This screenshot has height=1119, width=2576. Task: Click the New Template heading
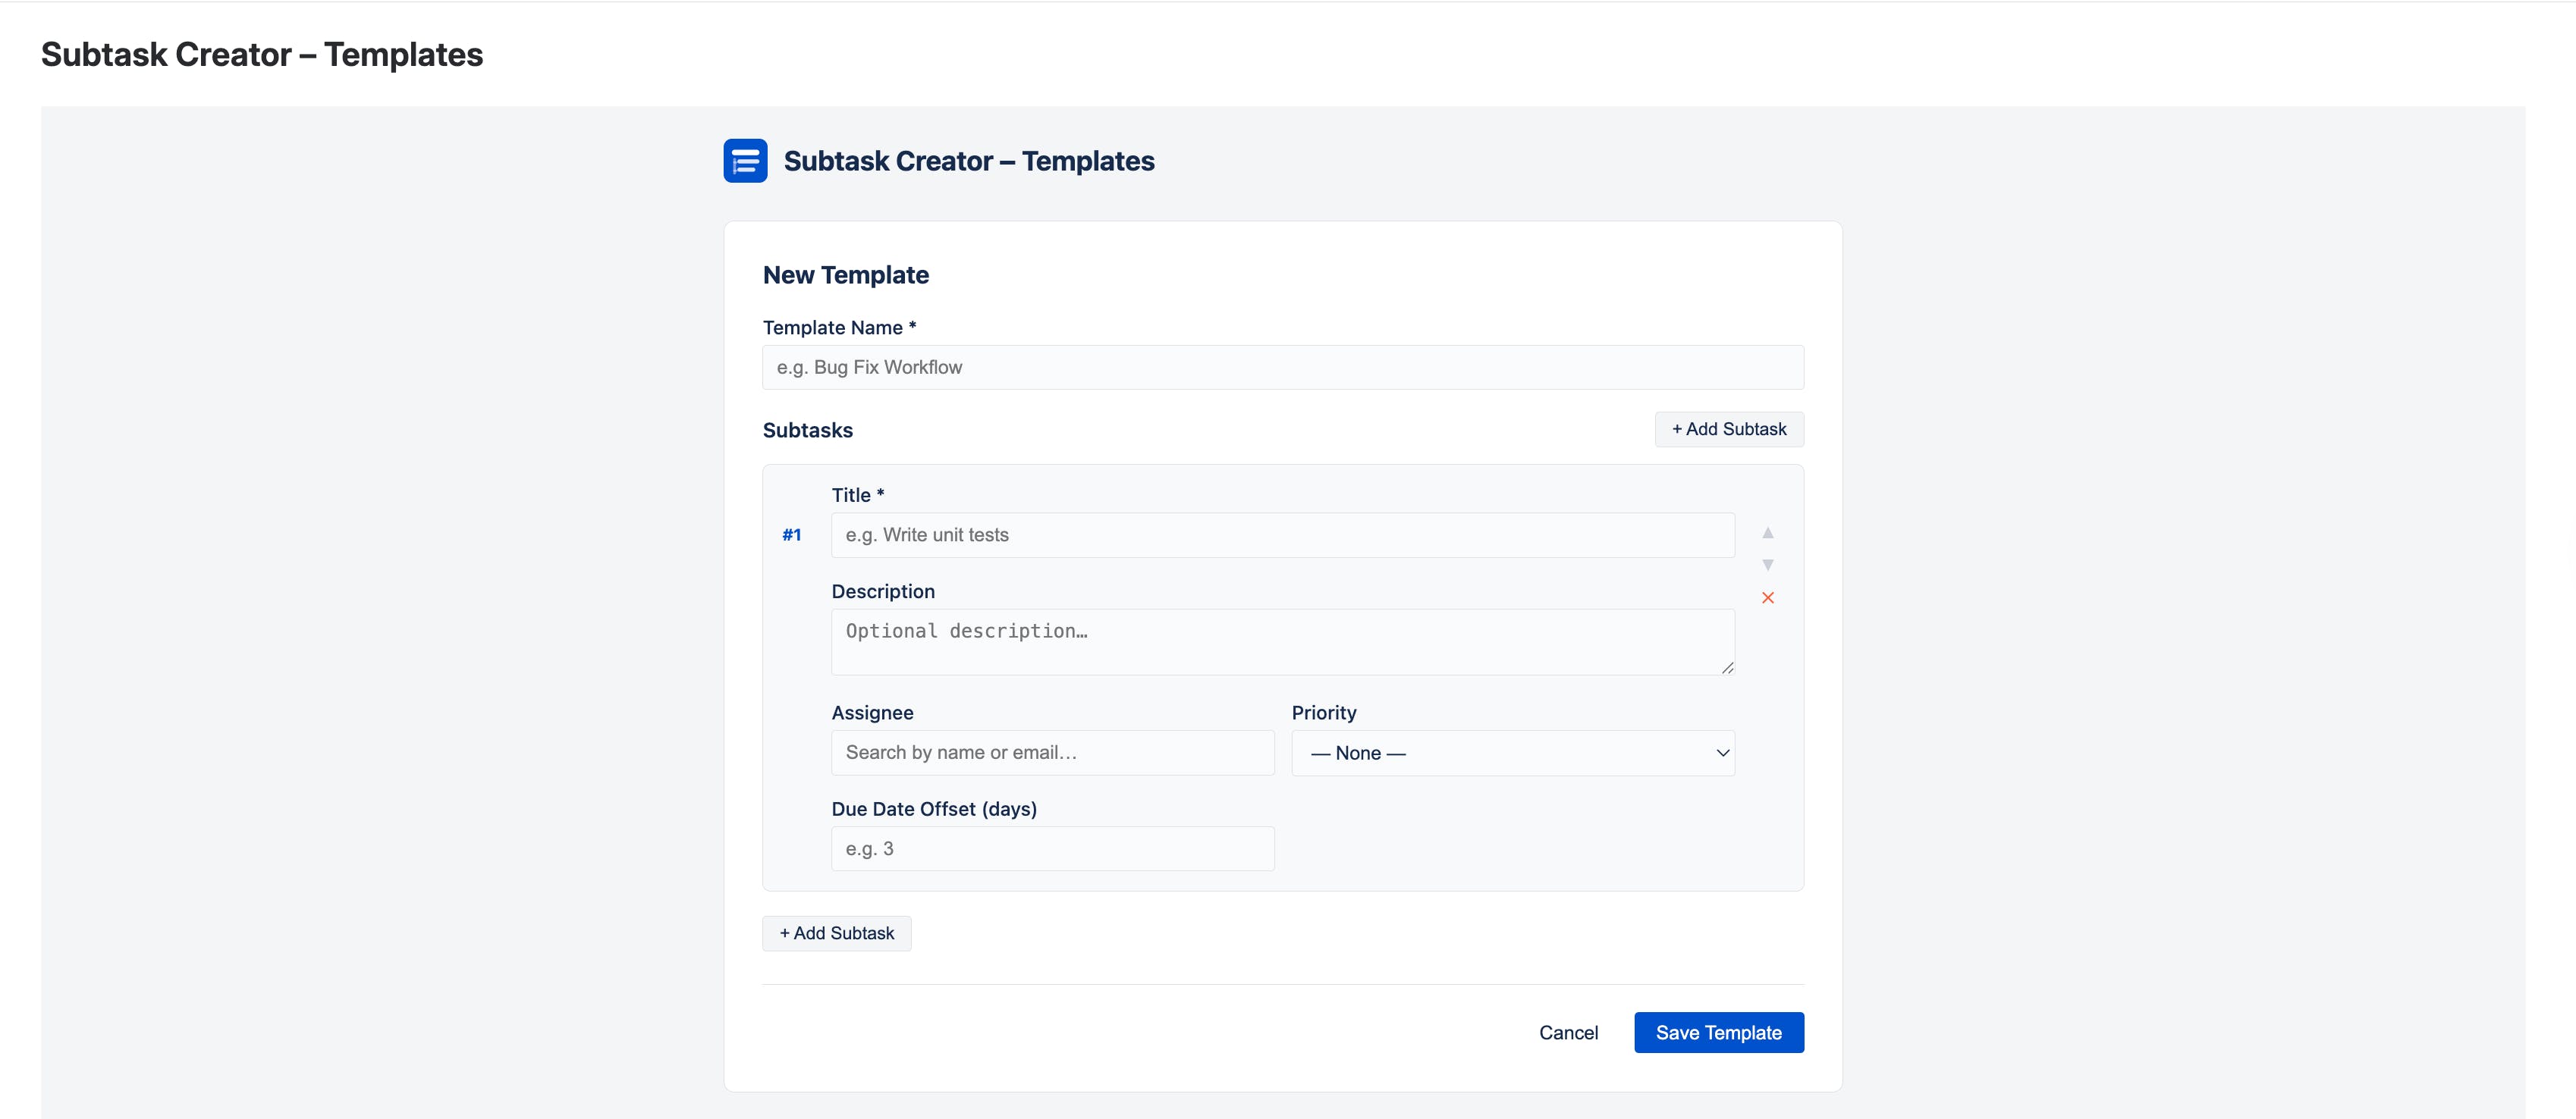846,274
